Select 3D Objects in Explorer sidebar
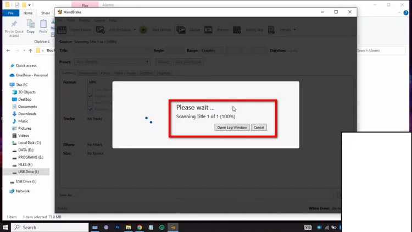This screenshot has height=232, width=412. click(x=27, y=92)
